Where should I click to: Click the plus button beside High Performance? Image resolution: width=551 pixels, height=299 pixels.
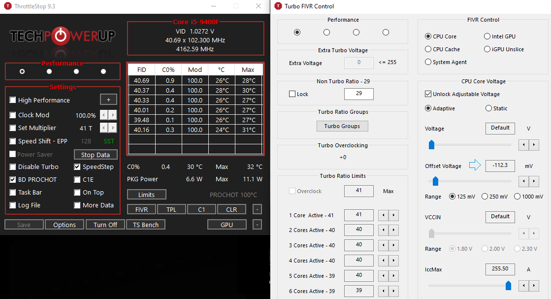pyautogui.click(x=109, y=100)
